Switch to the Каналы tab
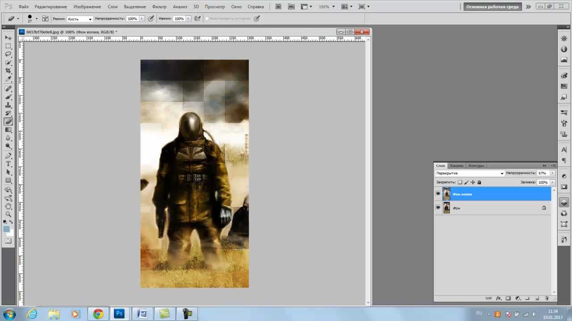The width and height of the screenshot is (572, 321). 456,166
